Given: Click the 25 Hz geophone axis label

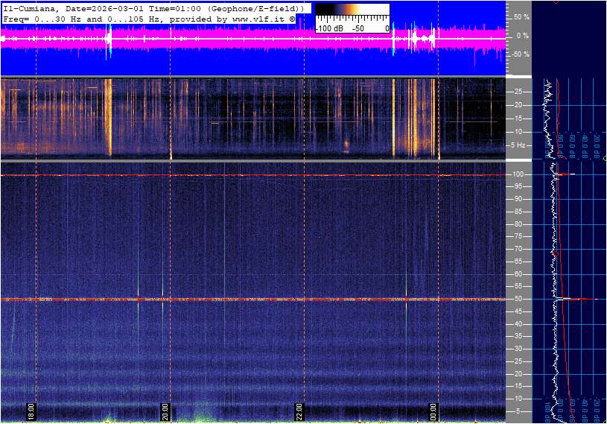Looking at the screenshot, I should tap(518, 92).
